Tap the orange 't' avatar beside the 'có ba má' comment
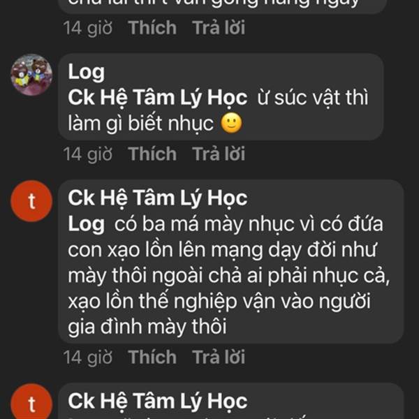 point(31,201)
